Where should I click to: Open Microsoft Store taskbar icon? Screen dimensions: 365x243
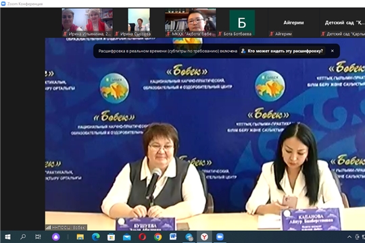[x=111, y=237]
